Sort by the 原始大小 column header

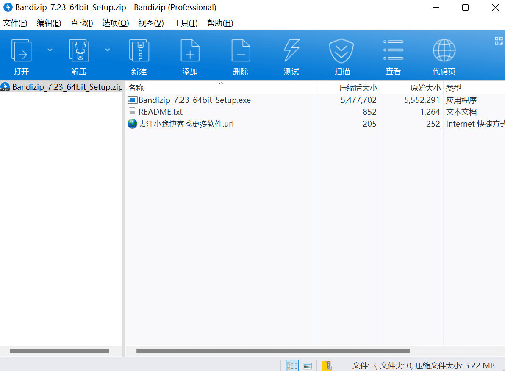pyautogui.click(x=425, y=88)
